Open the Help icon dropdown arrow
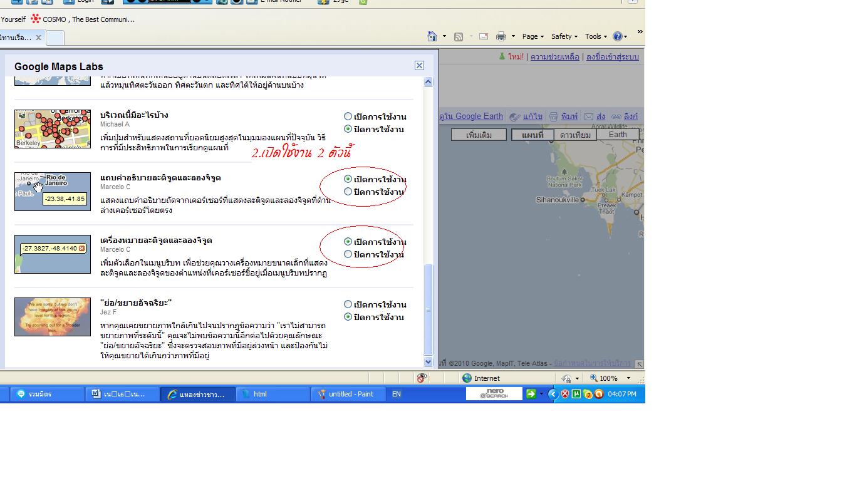The image size is (852, 481). click(626, 36)
